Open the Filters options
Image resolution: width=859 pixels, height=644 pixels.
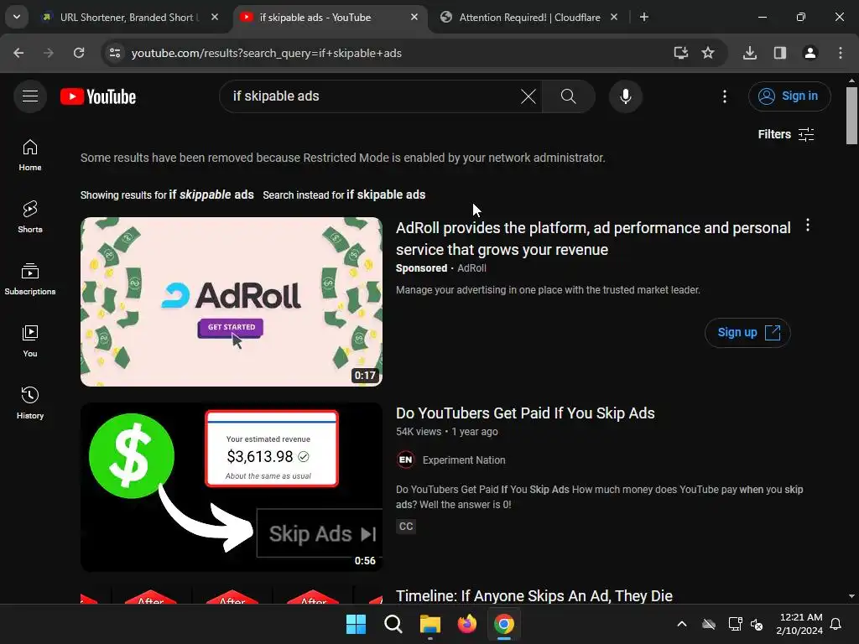(x=785, y=134)
